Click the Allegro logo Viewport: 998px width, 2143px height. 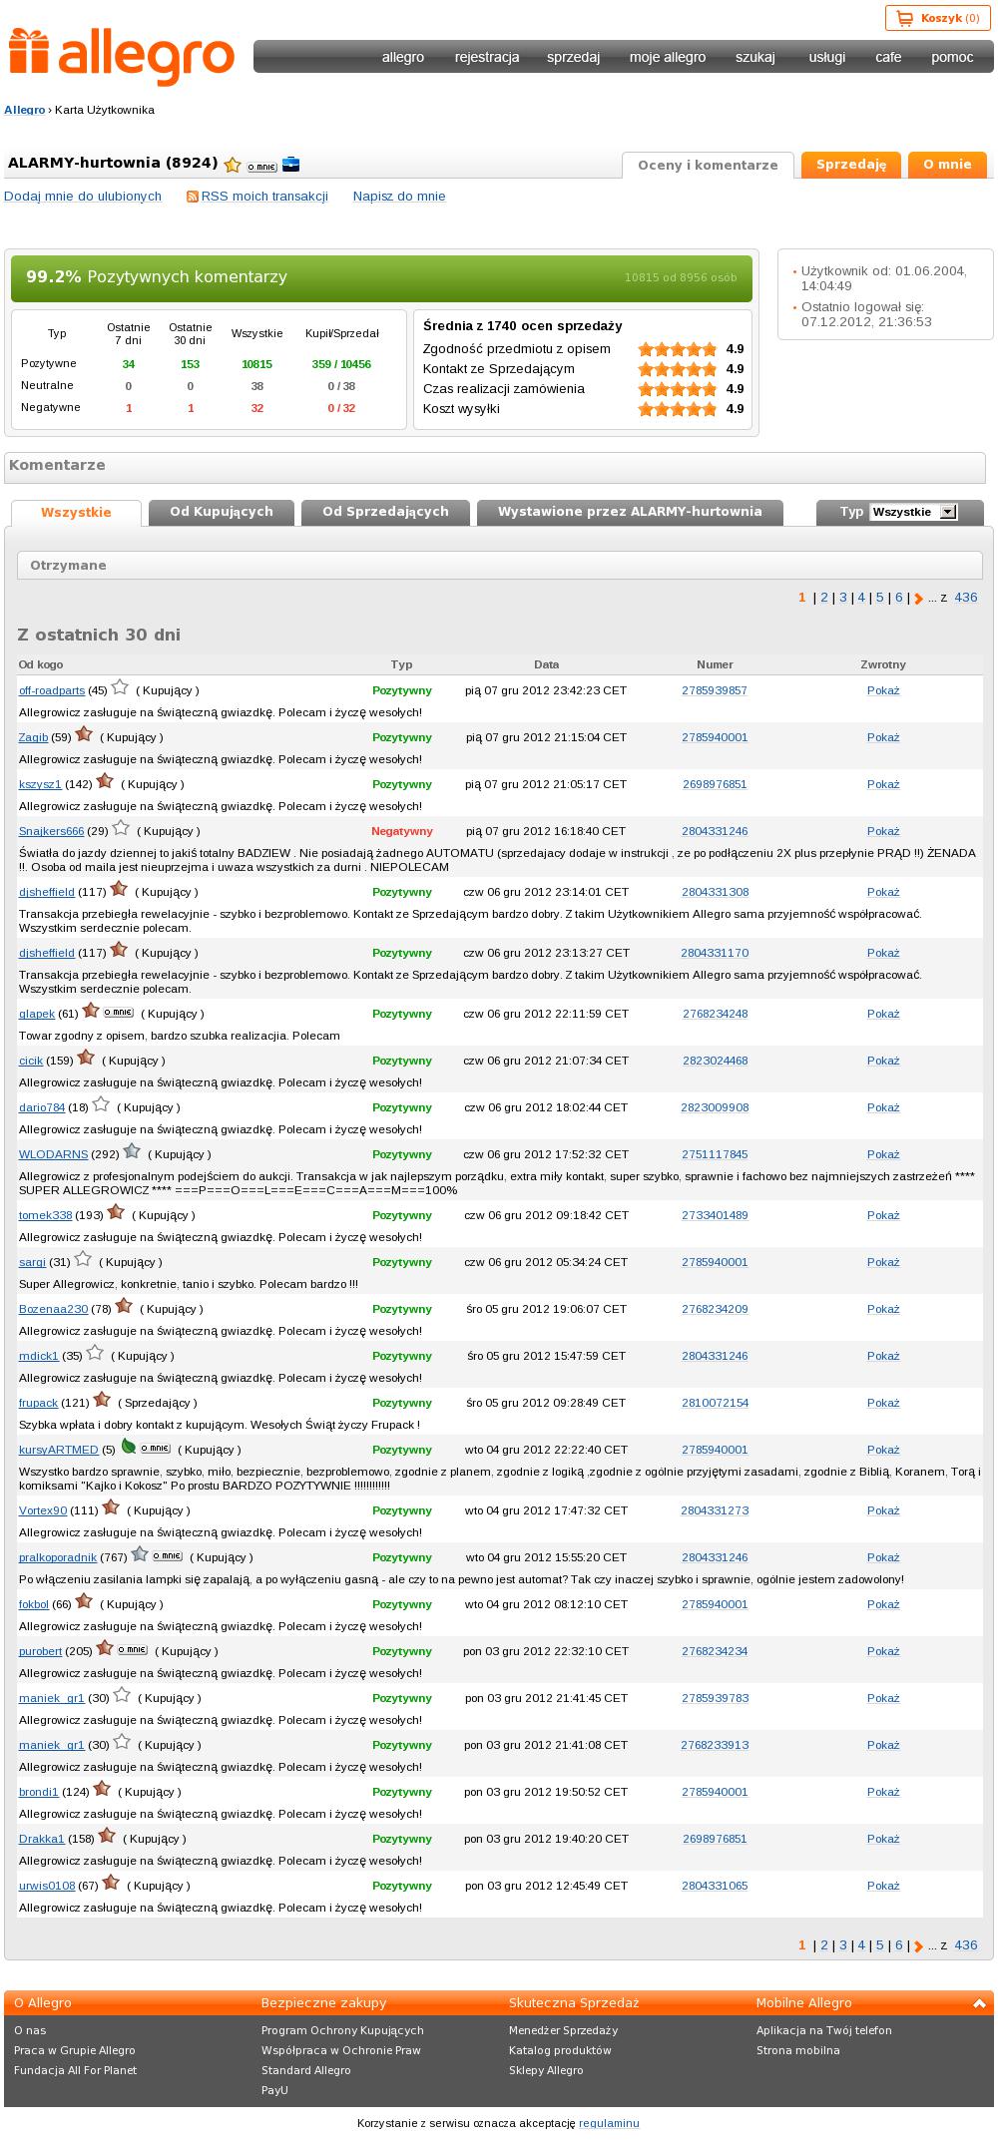click(122, 56)
